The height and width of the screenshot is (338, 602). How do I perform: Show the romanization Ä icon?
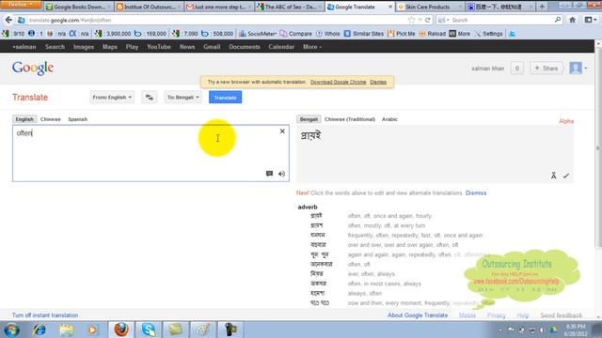tap(553, 176)
